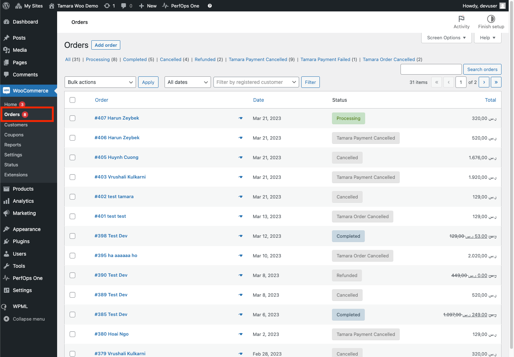514x357 pixels.
Task: Preview order #402 with eye icon
Action: point(241,197)
